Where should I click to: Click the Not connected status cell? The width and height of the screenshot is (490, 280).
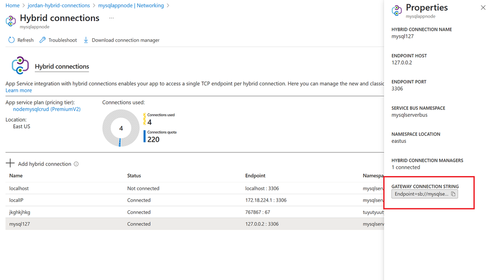point(143,188)
